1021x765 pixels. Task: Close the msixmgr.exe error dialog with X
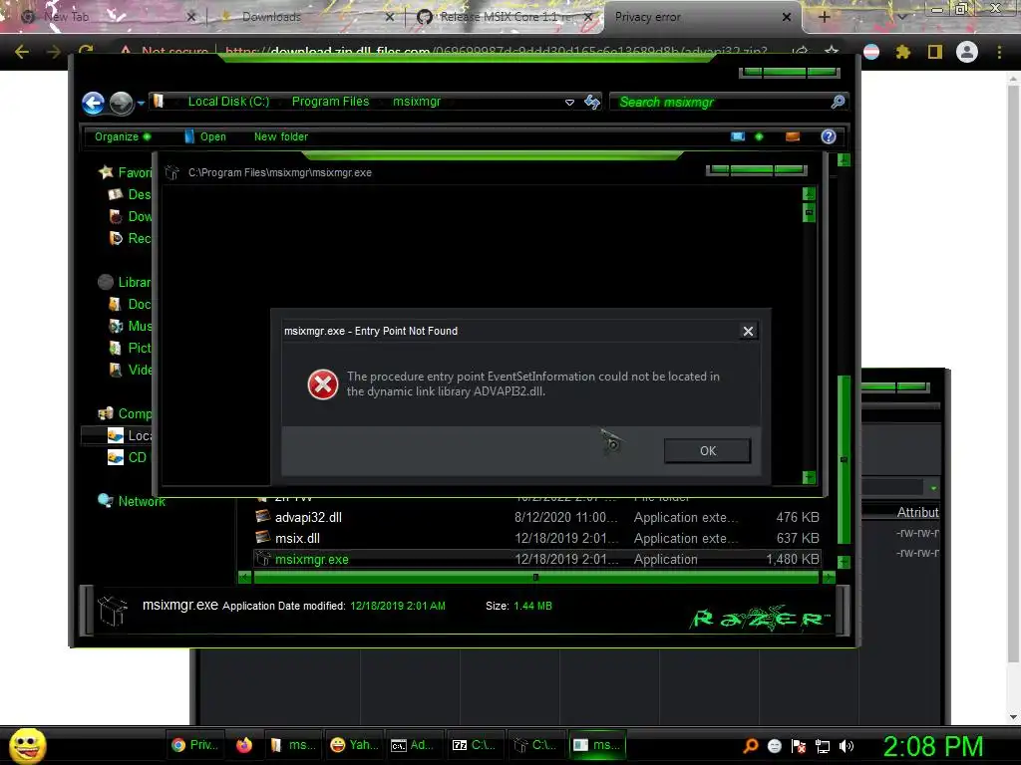point(748,331)
